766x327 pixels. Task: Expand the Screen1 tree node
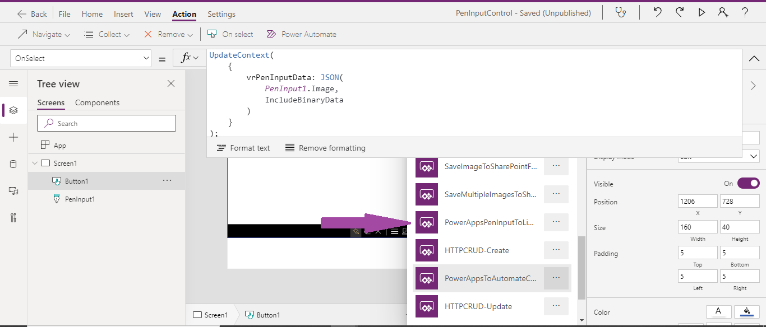point(34,162)
